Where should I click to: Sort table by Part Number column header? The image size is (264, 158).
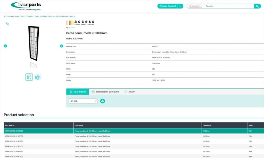click(x=10, y=125)
